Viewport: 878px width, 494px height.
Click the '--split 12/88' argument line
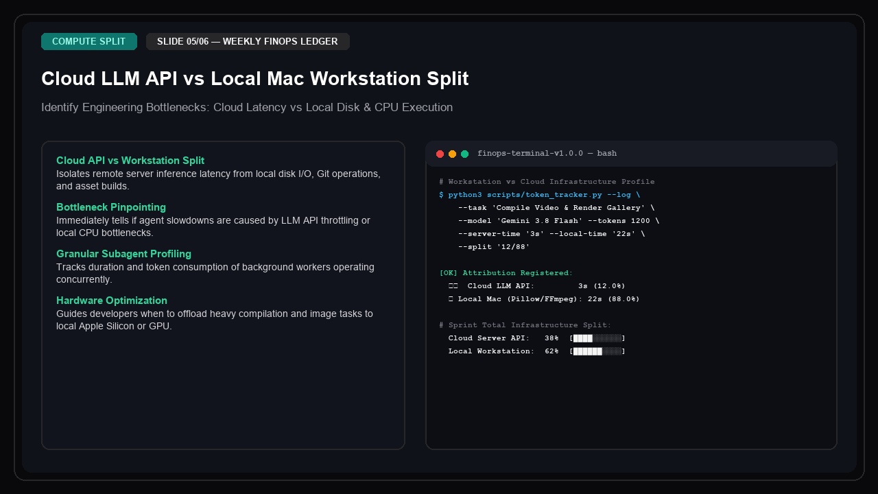tap(494, 247)
